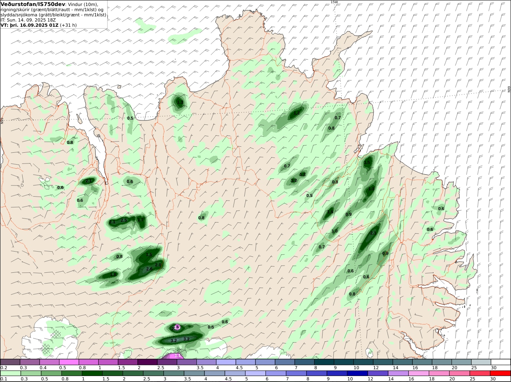The image size is (511, 382).
Task: Click the '2.5' value label on the map
Action: [x=124, y=220]
